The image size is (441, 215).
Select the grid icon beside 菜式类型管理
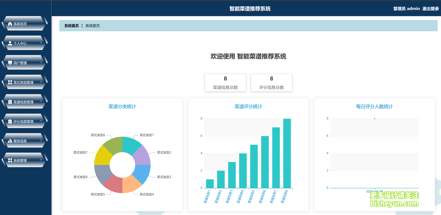pos(10,82)
